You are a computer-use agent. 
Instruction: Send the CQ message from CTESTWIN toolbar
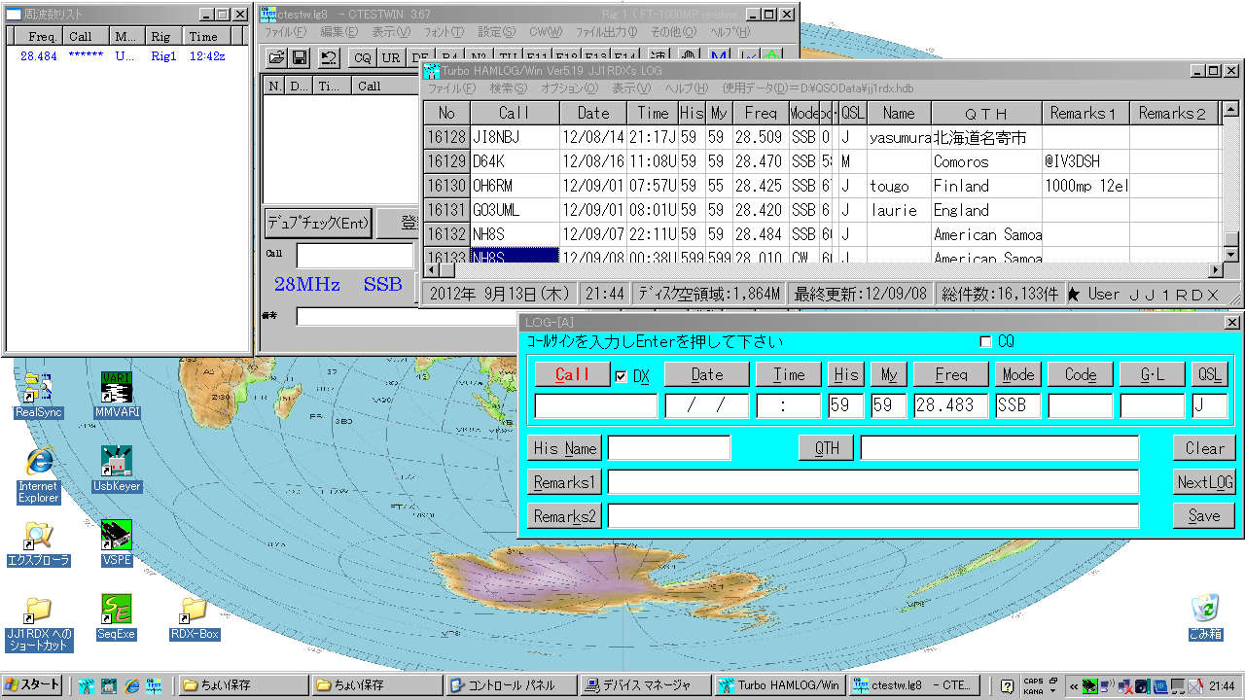(363, 57)
